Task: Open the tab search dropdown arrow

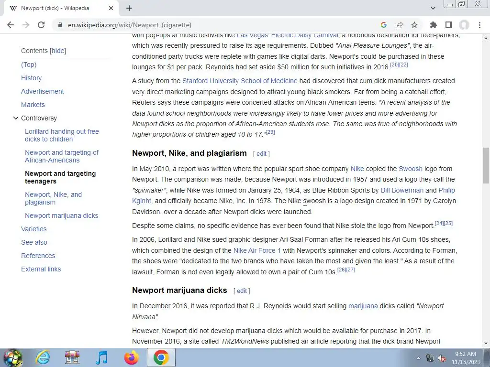Action: pyautogui.click(x=433, y=8)
